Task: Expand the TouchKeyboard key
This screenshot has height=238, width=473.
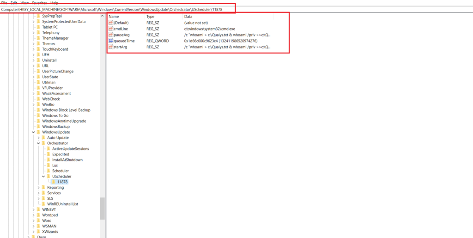Action: (33, 49)
